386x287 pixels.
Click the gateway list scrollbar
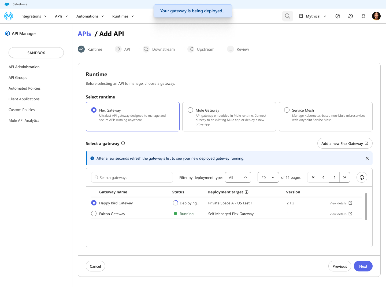point(366,206)
